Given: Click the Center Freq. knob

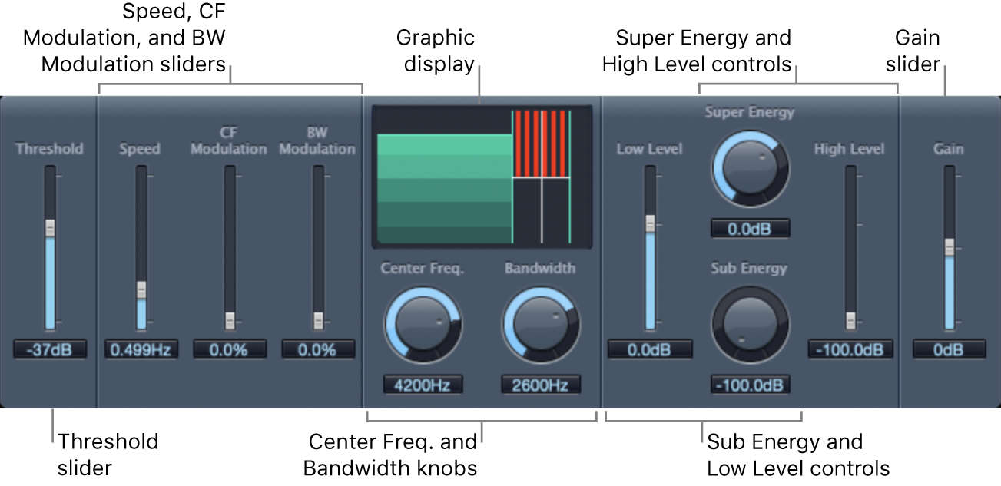Looking at the screenshot, I should 423,325.
